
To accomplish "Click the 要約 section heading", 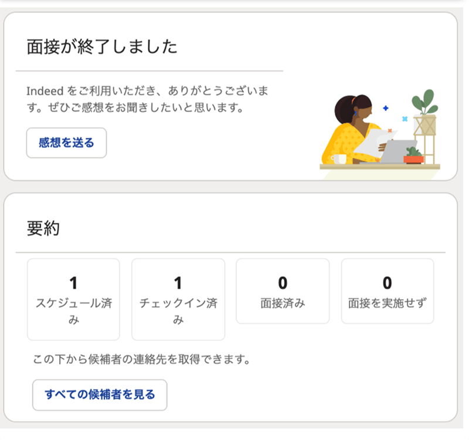I will pos(43,228).
